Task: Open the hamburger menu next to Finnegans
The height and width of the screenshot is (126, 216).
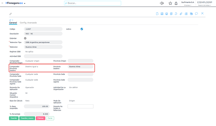Action: (2, 3)
